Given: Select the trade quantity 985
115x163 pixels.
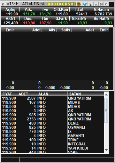Looking at the screenshot, I should point(33,115).
